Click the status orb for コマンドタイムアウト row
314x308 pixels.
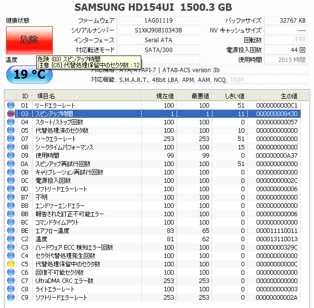(11, 223)
